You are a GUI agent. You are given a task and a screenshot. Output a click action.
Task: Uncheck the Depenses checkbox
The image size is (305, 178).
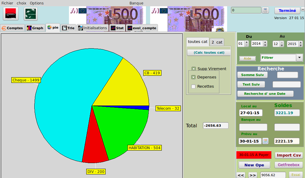193,77
